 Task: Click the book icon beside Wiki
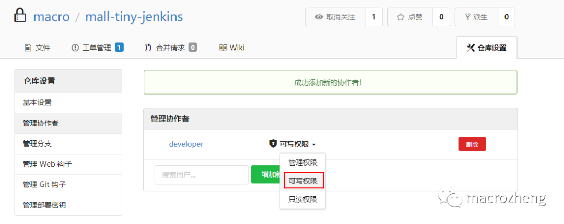coord(223,48)
